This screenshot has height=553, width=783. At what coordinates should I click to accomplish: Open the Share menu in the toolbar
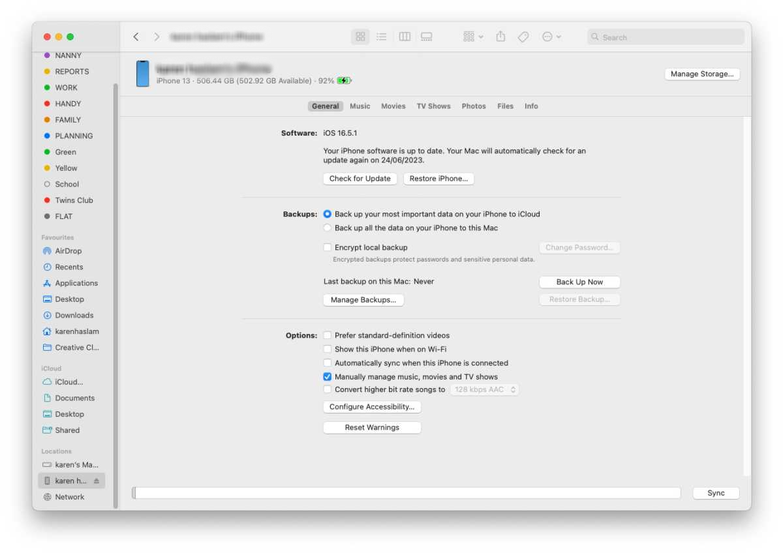[x=500, y=37]
